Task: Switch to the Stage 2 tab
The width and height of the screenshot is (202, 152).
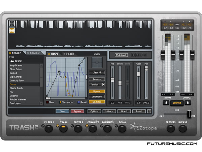Action: tap(35, 53)
